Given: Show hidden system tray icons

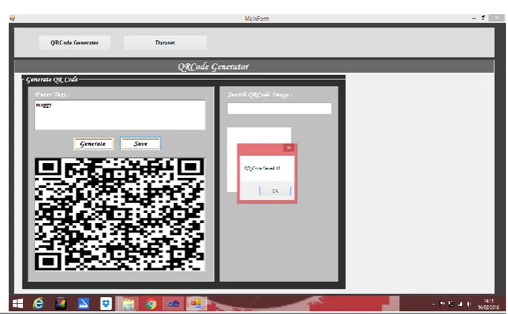Looking at the screenshot, I should pyautogui.click(x=434, y=304).
